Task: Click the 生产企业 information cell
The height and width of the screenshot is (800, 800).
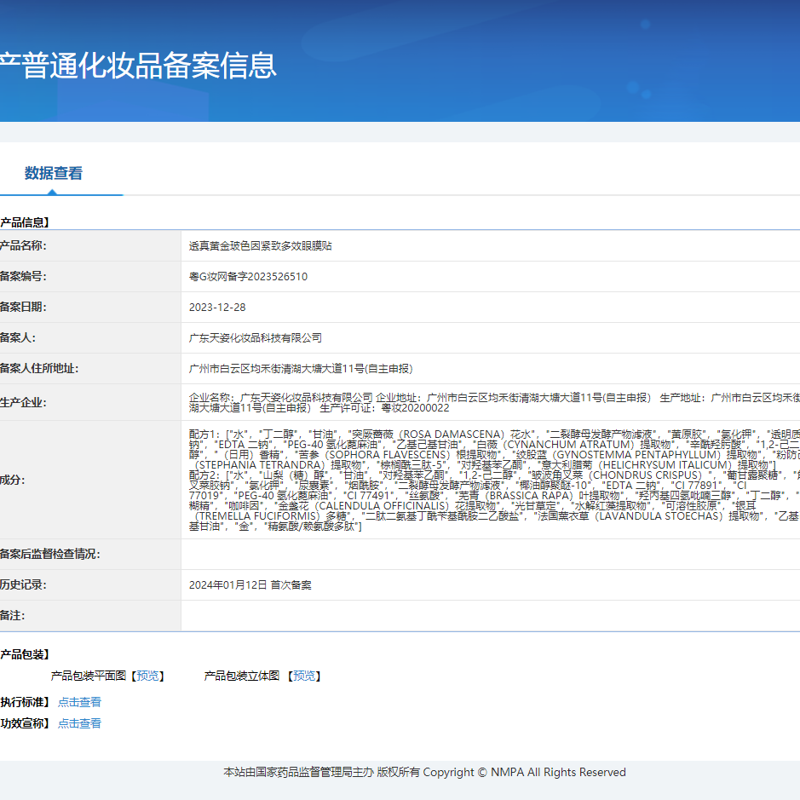Action: point(426,401)
